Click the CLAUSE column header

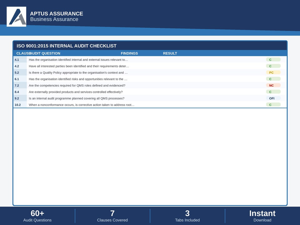(x=23, y=53)
